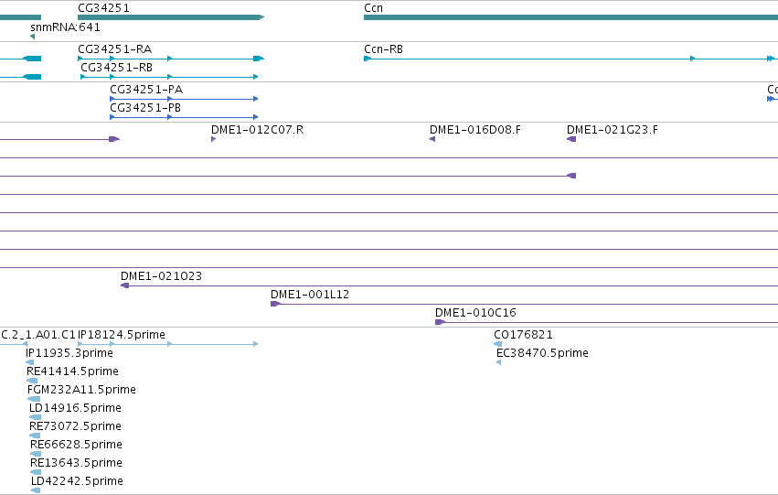778x495 pixels.
Task: Click the RE41414.5prime EST label
Action: (72, 371)
